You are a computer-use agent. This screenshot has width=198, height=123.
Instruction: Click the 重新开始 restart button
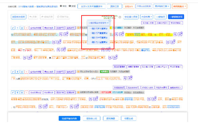coord(63,17)
